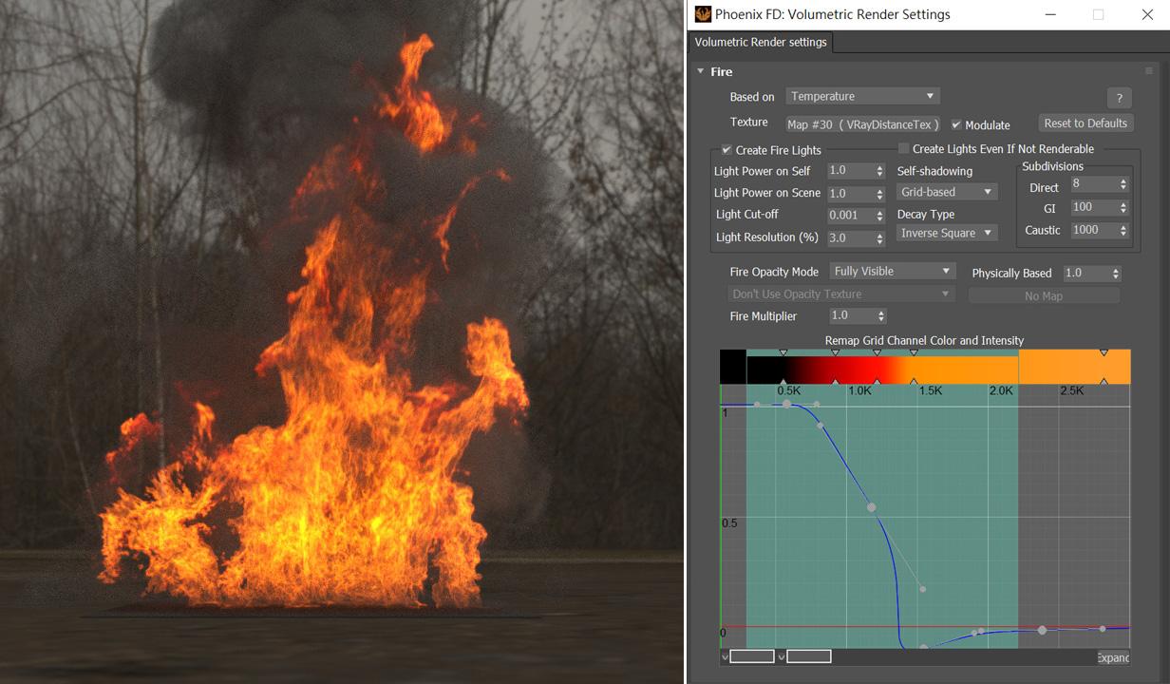Enable Create Lights Even If Not Renderable
The width and height of the screenshot is (1170, 684).
(x=902, y=148)
